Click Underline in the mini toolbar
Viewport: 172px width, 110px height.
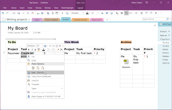(35, 50)
